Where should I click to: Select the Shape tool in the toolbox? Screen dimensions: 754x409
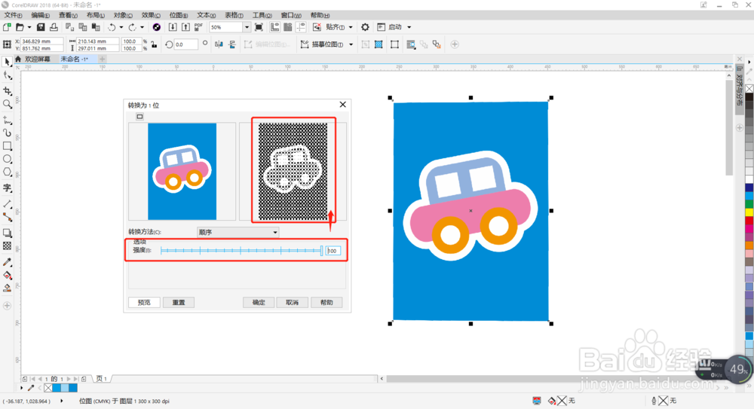[x=8, y=75]
